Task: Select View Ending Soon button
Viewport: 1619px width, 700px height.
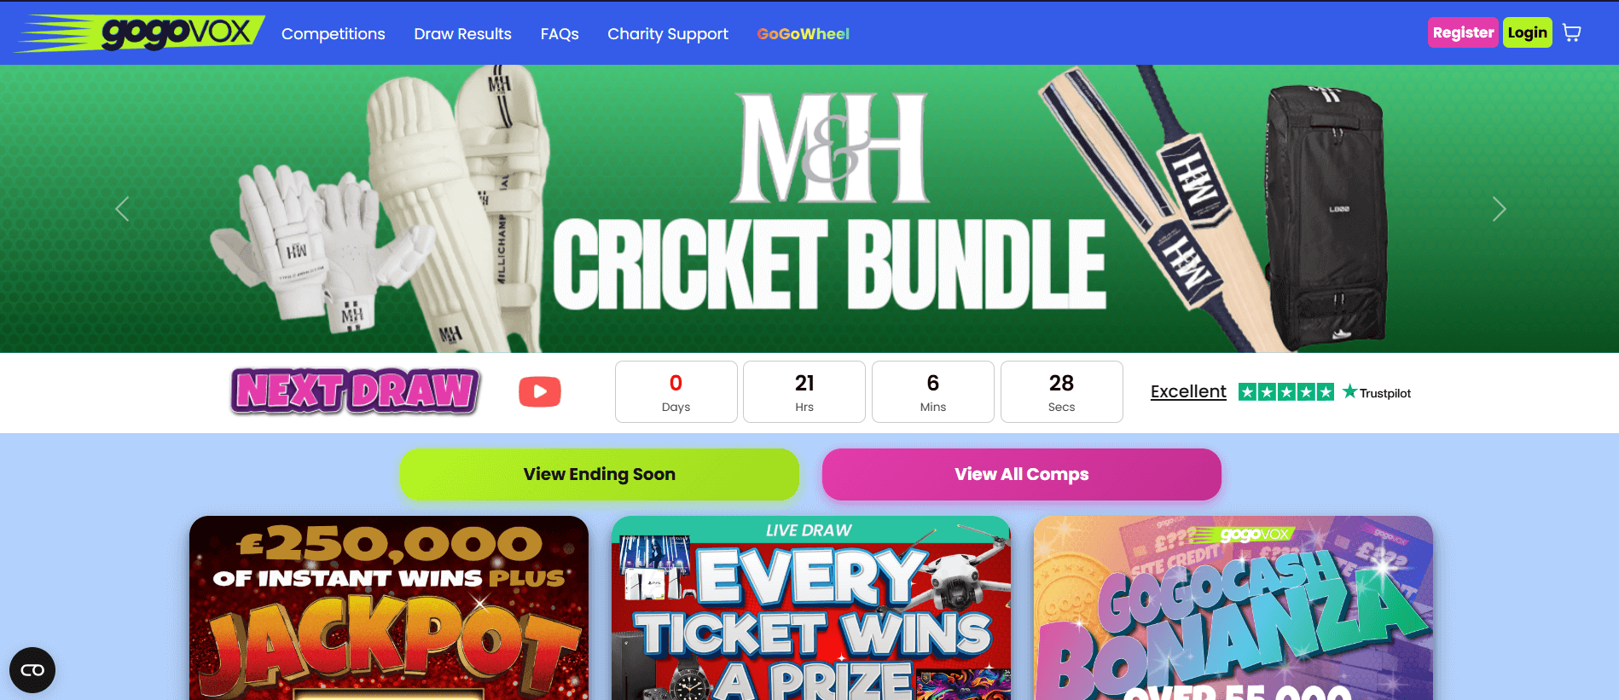Action: coord(600,474)
